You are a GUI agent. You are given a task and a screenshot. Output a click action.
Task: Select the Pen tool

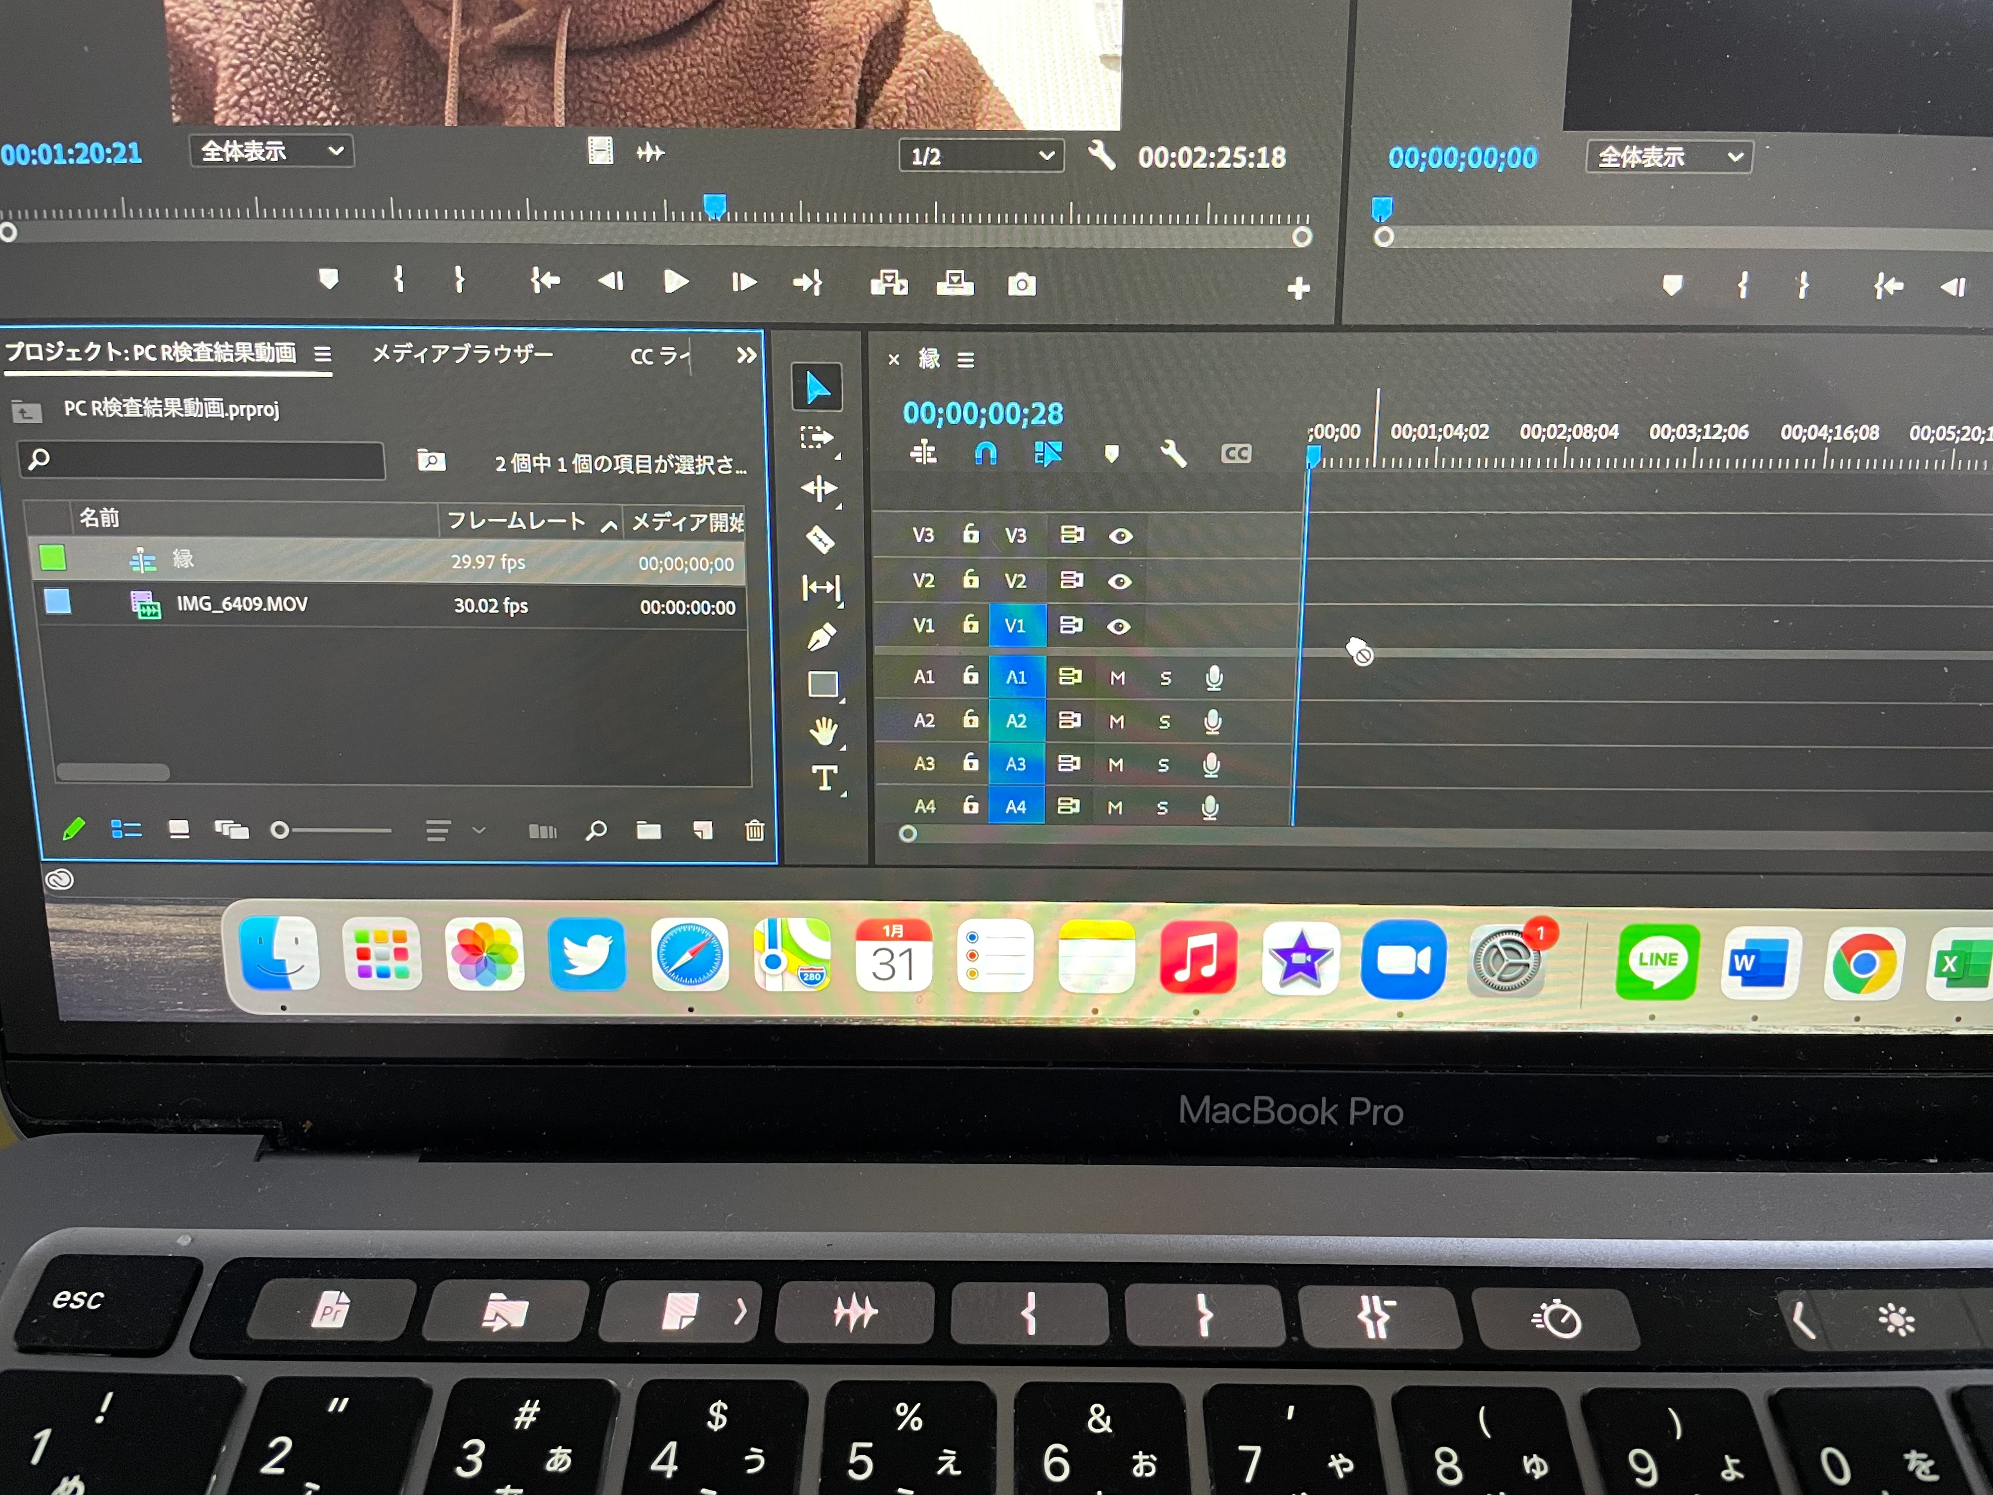(x=821, y=637)
